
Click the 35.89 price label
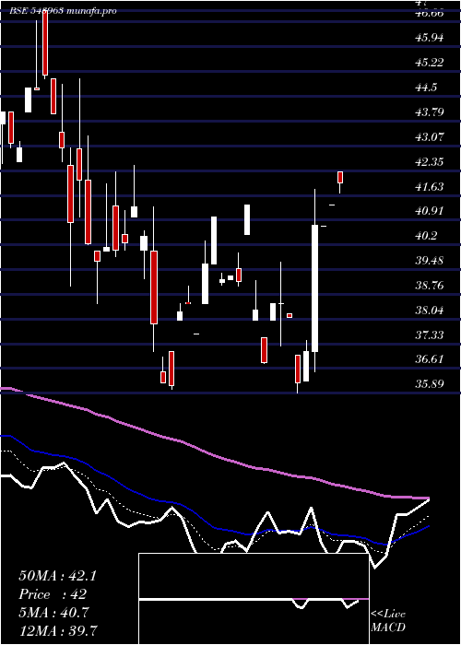click(x=430, y=384)
